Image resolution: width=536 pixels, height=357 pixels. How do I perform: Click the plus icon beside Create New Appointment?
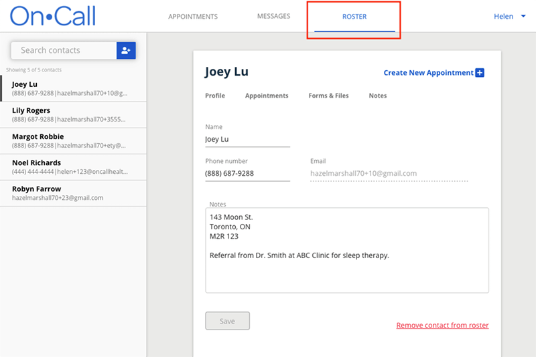click(480, 73)
